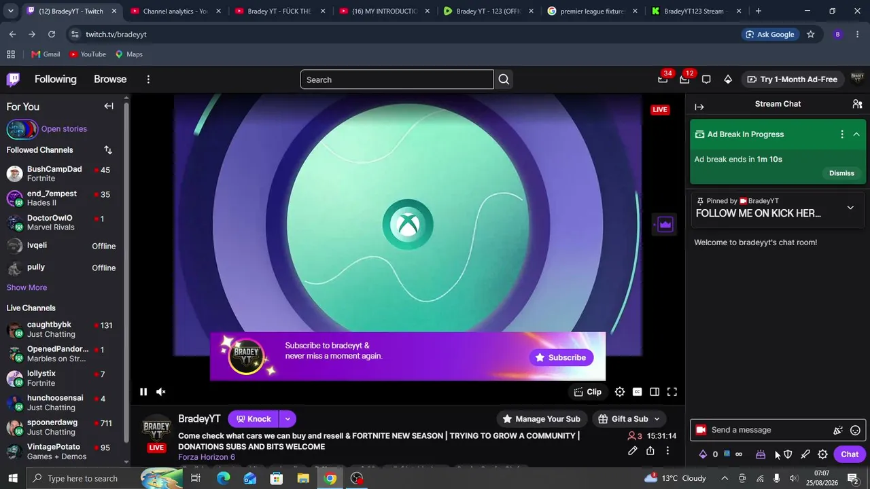Open the three-dot More menu in top nav
The image size is (870, 489).
point(148,79)
